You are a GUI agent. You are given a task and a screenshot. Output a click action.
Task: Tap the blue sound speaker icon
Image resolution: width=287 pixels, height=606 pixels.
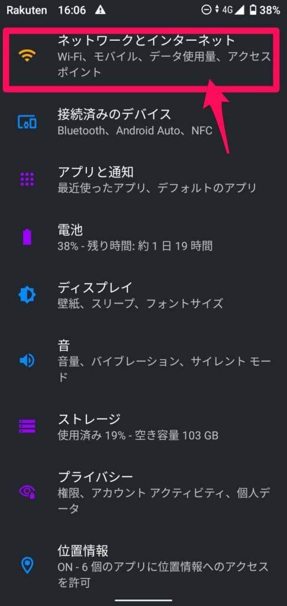coord(27,360)
